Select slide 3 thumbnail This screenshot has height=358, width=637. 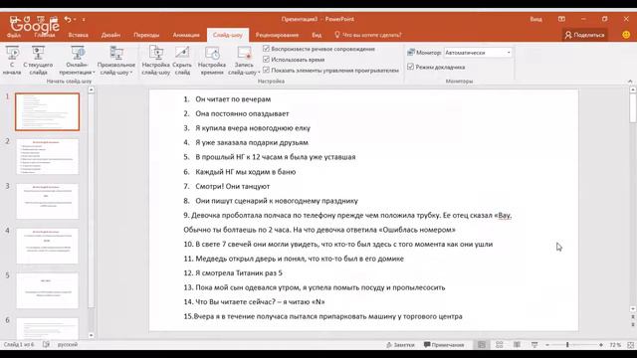(47, 201)
